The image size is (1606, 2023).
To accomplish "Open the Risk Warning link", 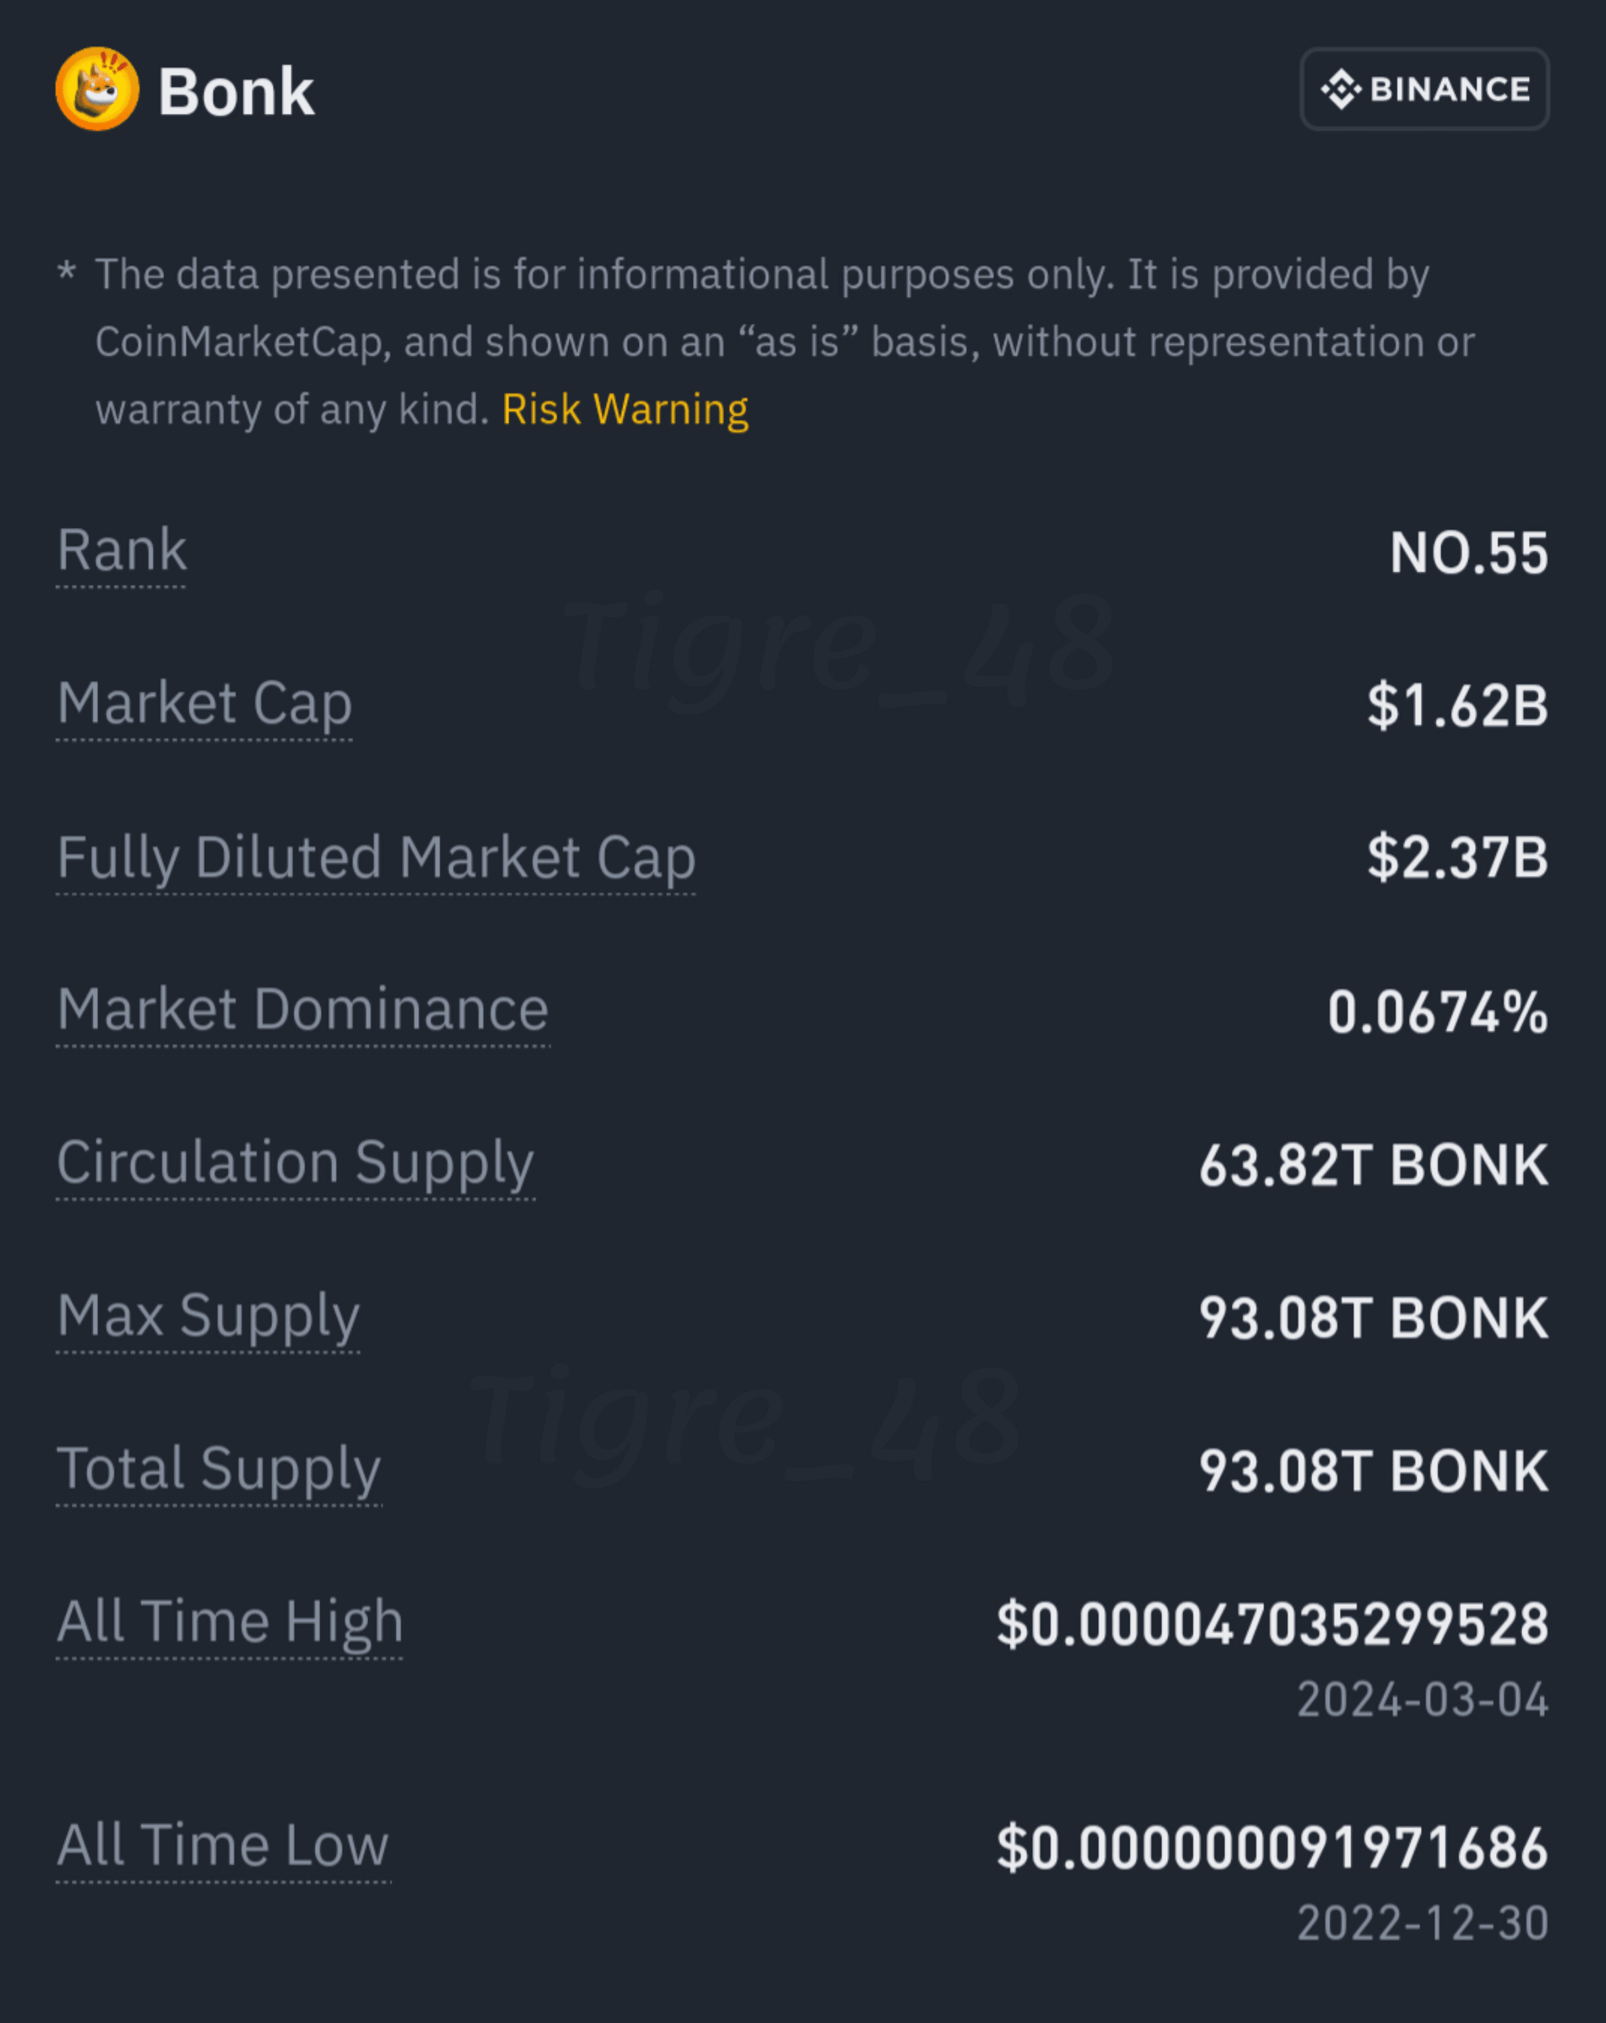I will pyautogui.click(x=625, y=410).
